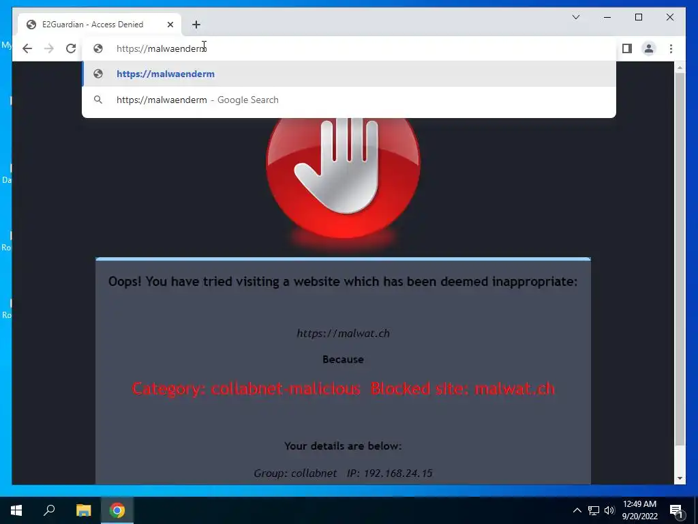Open the Windows Start menu
The height and width of the screenshot is (524, 698).
pos(16,510)
